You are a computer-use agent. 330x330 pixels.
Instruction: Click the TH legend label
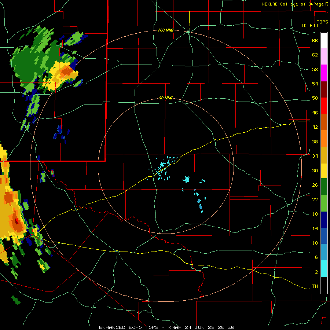[315, 286]
